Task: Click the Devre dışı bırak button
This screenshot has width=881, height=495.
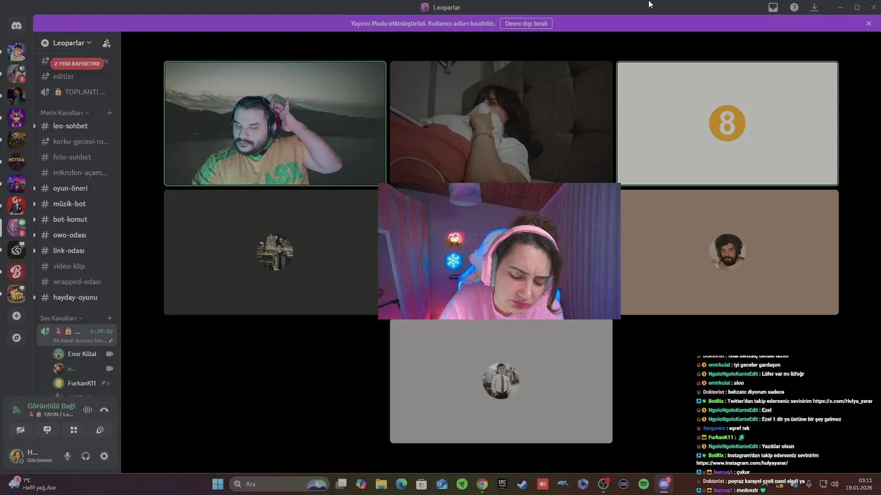Action: point(526,23)
